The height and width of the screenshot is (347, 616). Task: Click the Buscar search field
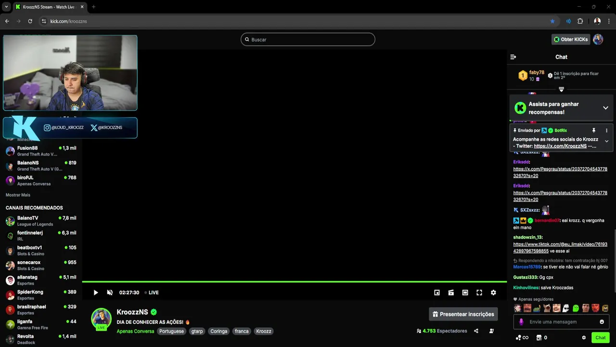pyautogui.click(x=308, y=40)
